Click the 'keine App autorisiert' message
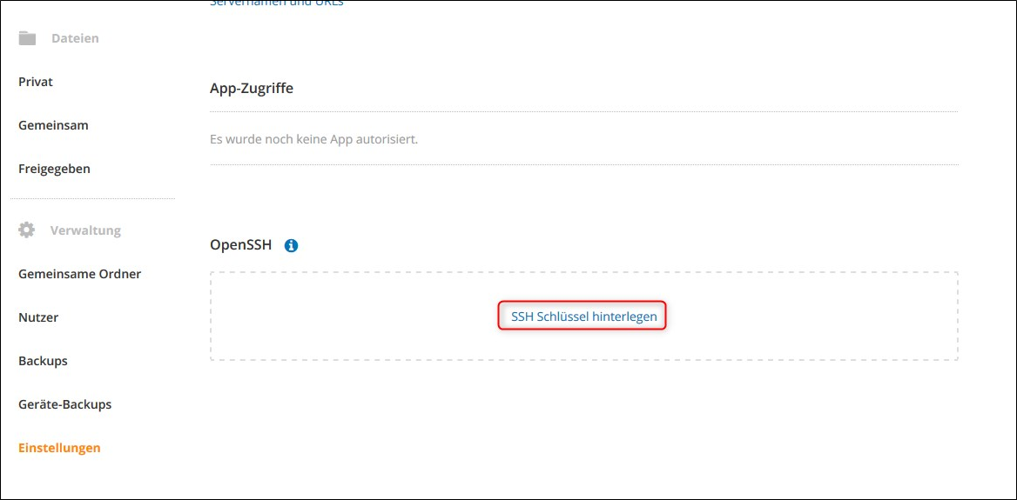 [313, 138]
